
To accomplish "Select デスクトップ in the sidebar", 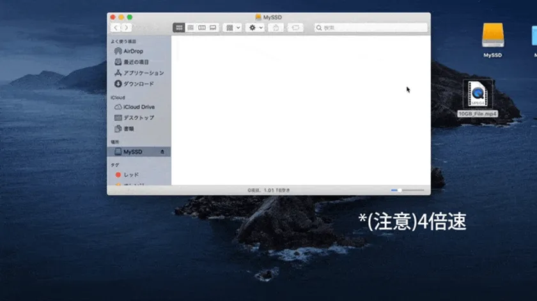I will [138, 118].
